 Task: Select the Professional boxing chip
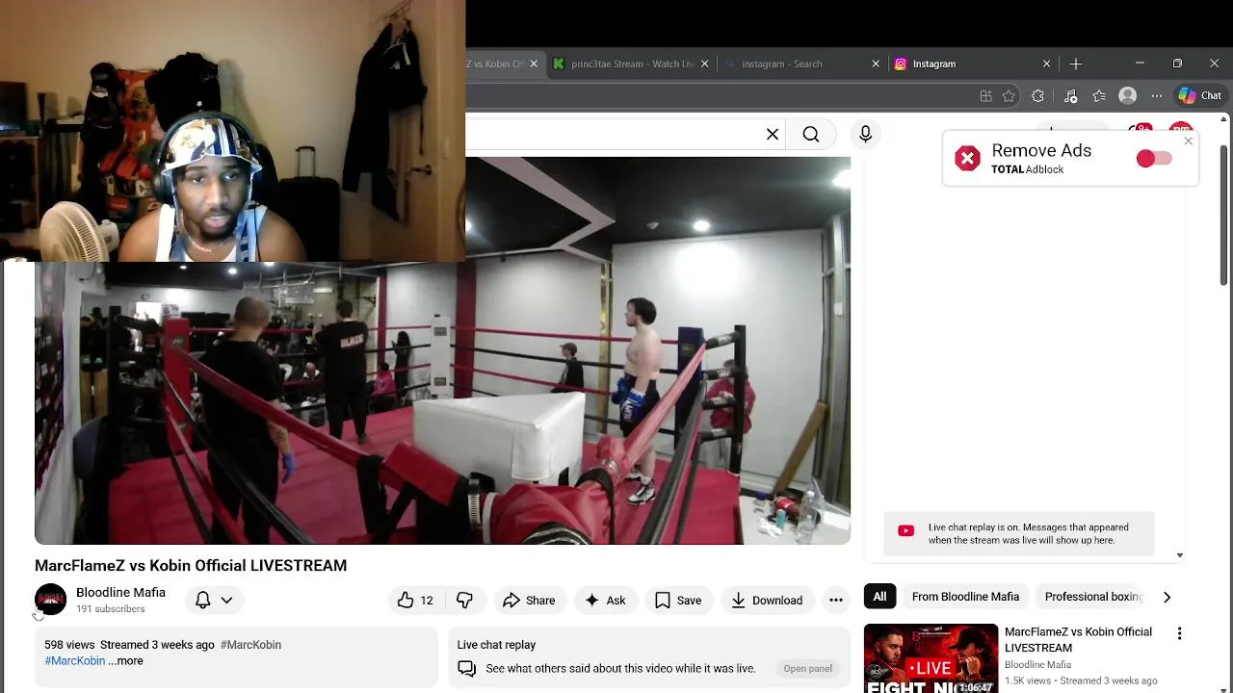click(x=1093, y=597)
